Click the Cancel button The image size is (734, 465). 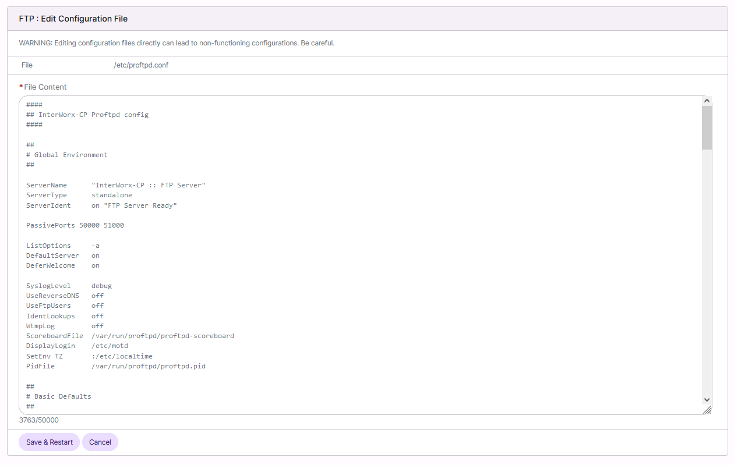point(100,442)
